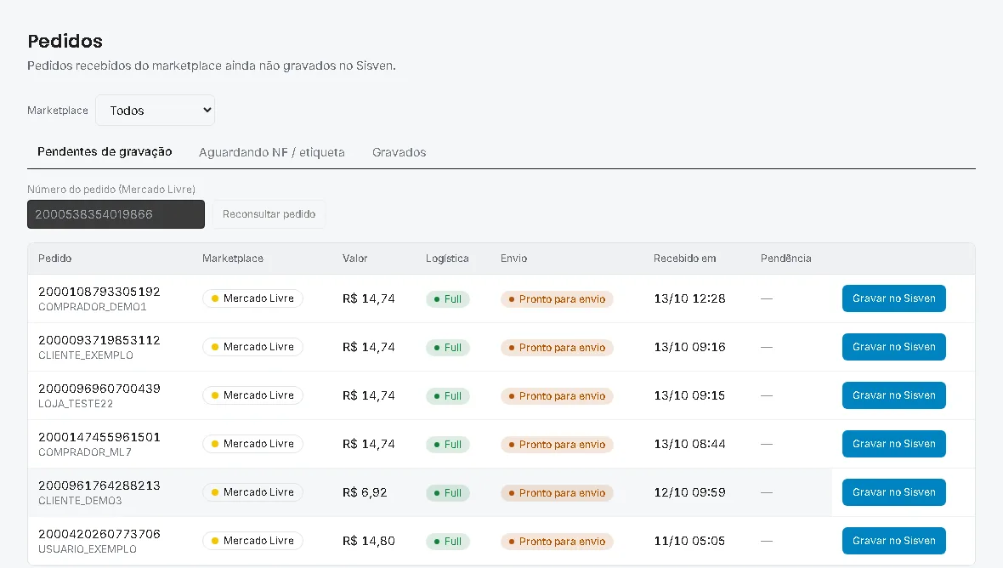Select order number 2000420260773706
This screenshot has height=568, width=1003.
(99, 534)
